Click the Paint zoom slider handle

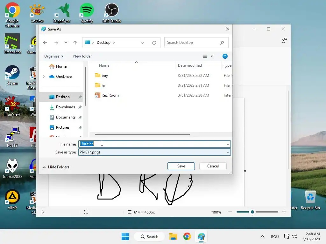(x=252, y=212)
